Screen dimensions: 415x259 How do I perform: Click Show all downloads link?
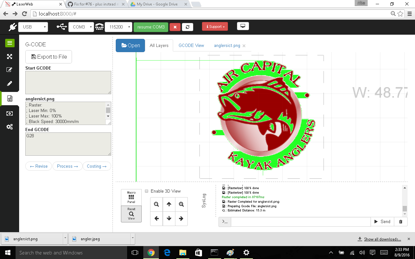point(382,239)
